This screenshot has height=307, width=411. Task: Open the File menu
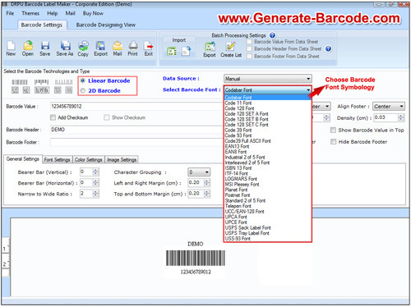tap(10, 13)
